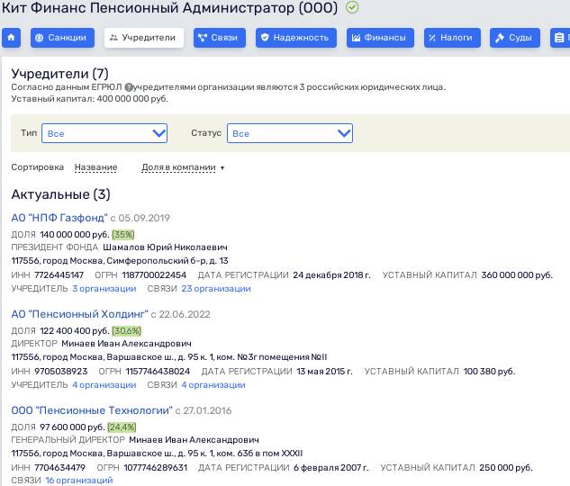Image resolution: width=570 pixels, height=486 pixels.
Task: Open АО "НПФ Газфонд" company link
Action: (59, 218)
